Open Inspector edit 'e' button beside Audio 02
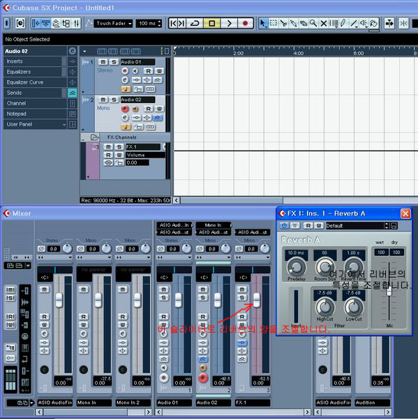The height and width of the screenshot is (419, 418). point(72,51)
